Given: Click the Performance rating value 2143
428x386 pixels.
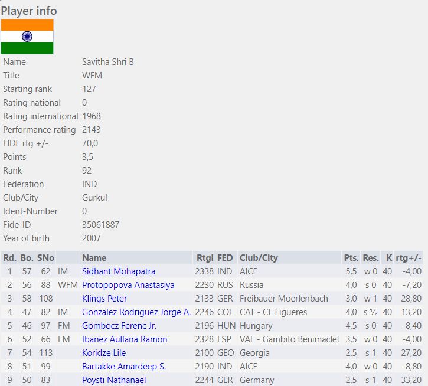Looking at the screenshot, I should click(92, 130).
